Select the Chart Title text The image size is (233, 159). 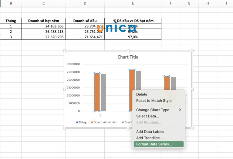coord(128,57)
